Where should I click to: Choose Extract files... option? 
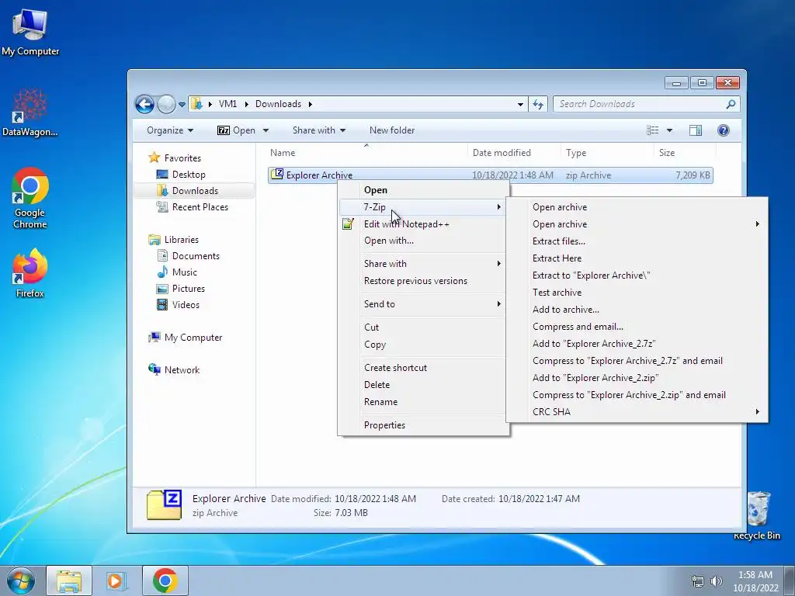tap(637, 241)
